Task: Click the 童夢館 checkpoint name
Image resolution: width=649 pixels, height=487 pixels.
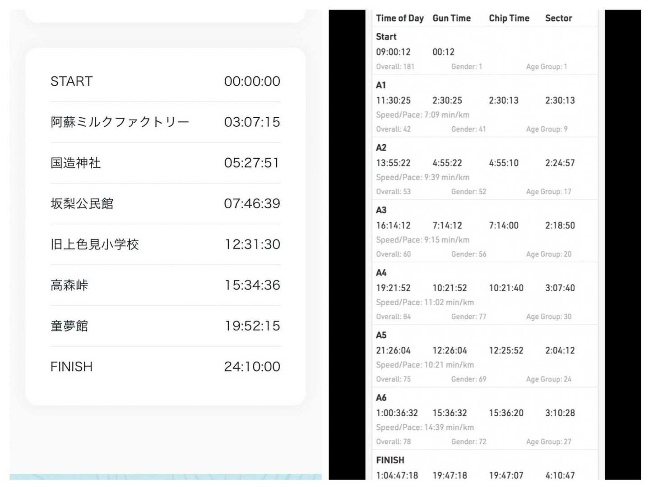Action: point(70,326)
